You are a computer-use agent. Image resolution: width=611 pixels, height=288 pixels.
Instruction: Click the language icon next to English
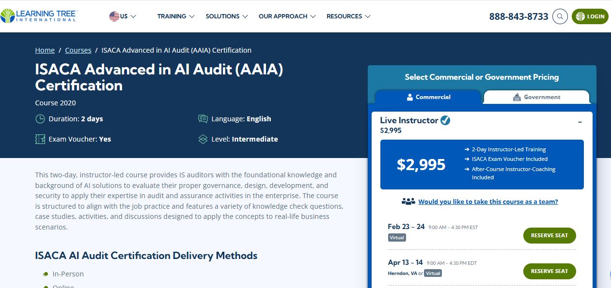pyautogui.click(x=202, y=118)
